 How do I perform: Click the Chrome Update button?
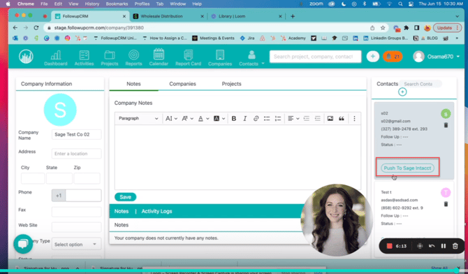(447, 28)
